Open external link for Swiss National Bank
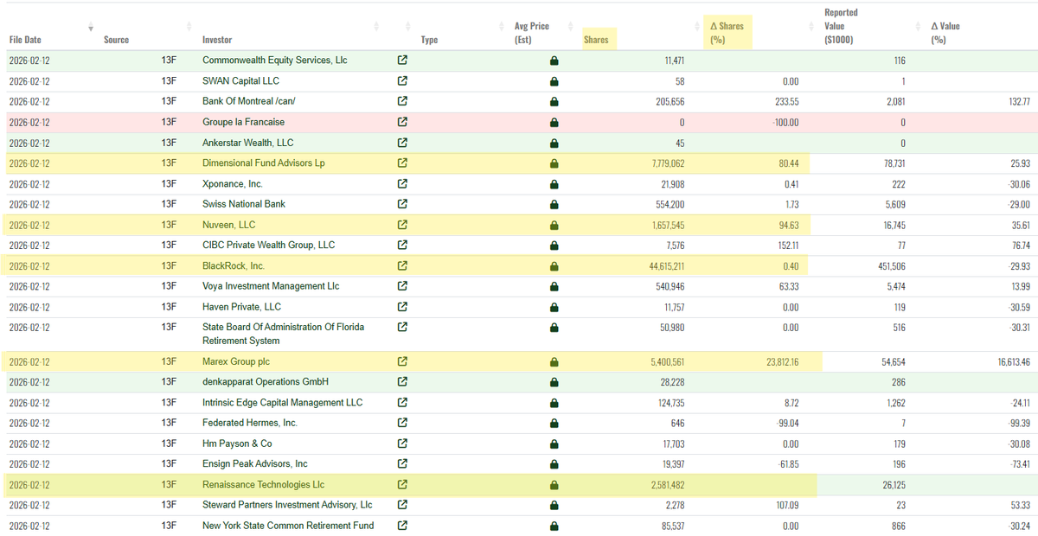The image size is (1038, 536). click(402, 204)
